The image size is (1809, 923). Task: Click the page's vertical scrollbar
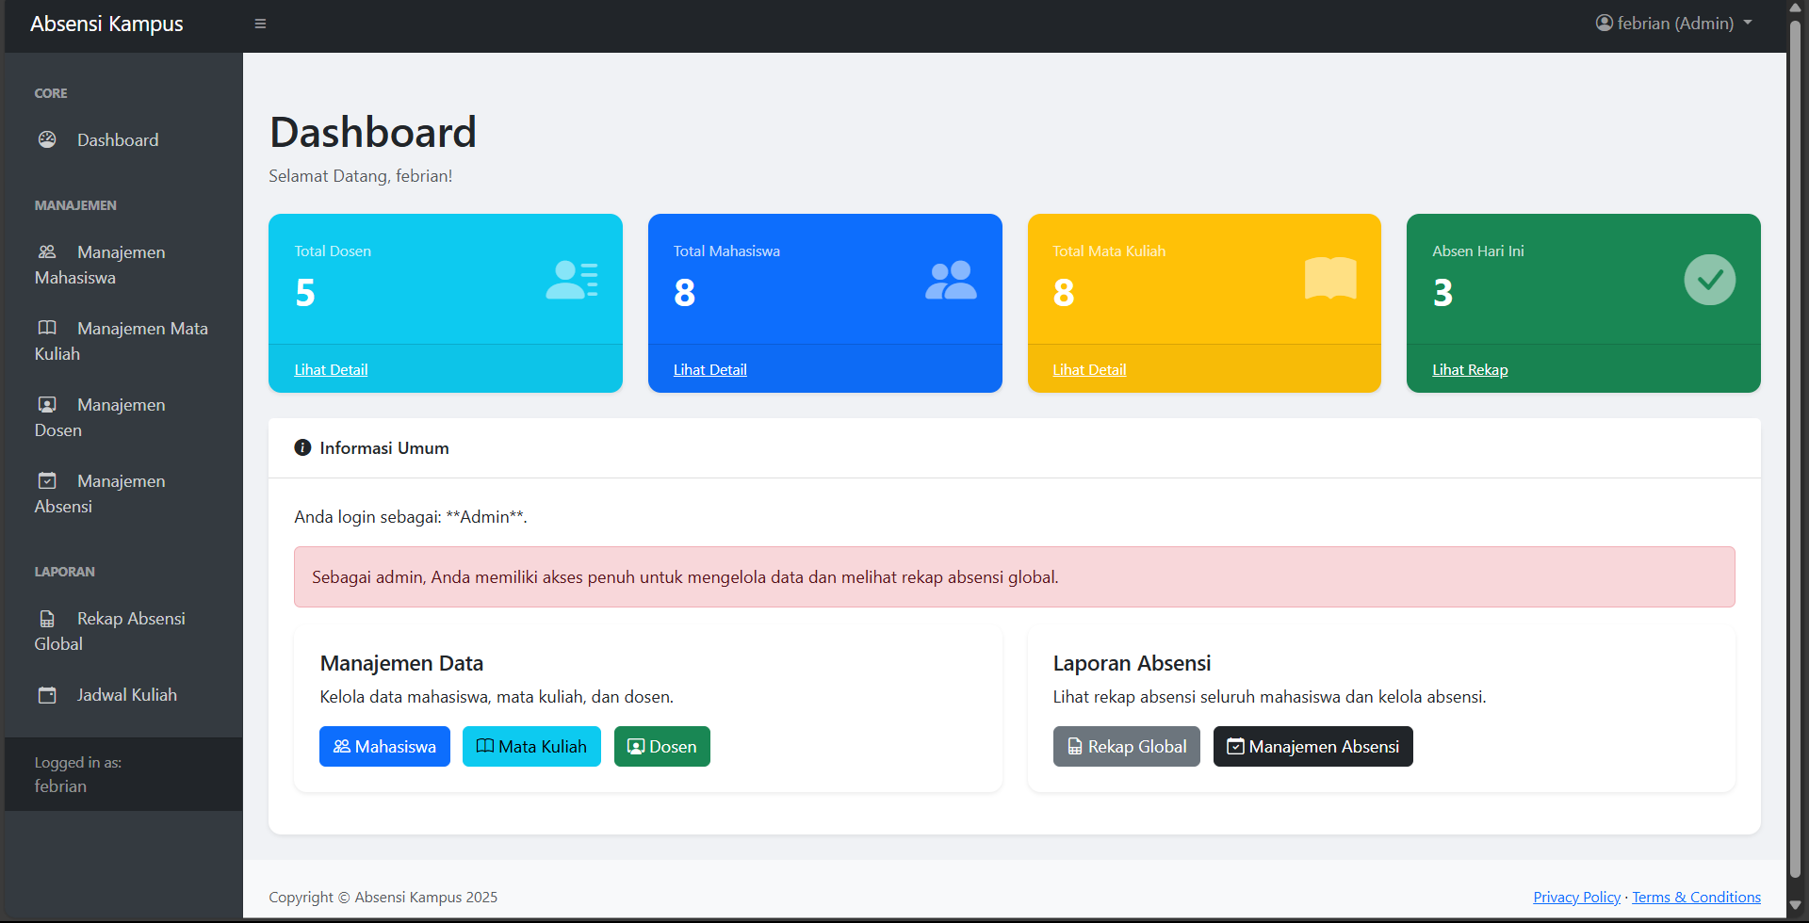click(x=1795, y=452)
